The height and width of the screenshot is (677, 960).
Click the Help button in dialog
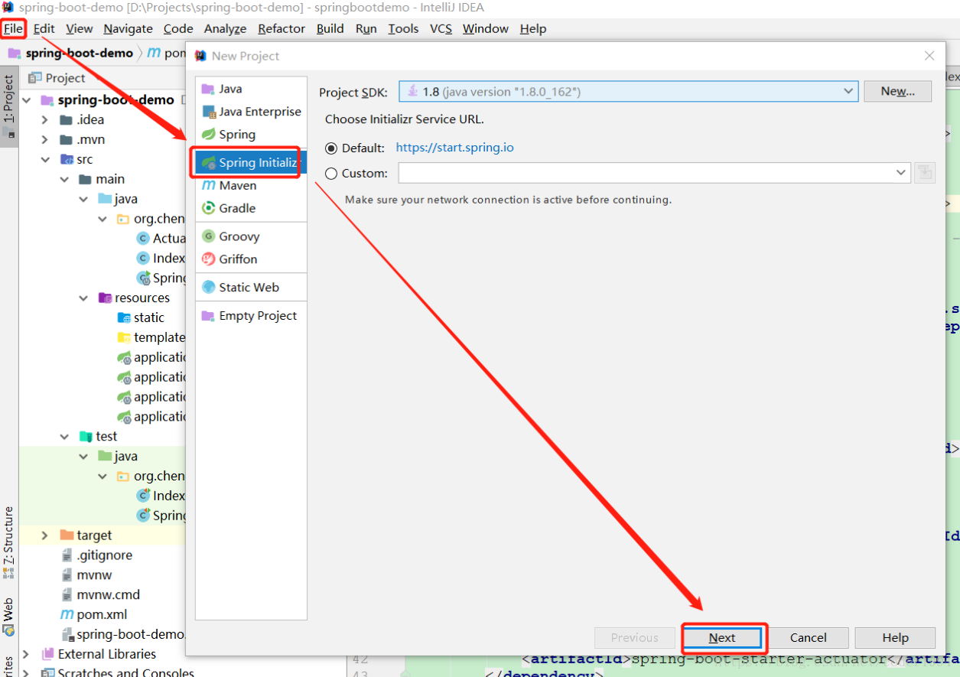pyautogui.click(x=895, y=638)
